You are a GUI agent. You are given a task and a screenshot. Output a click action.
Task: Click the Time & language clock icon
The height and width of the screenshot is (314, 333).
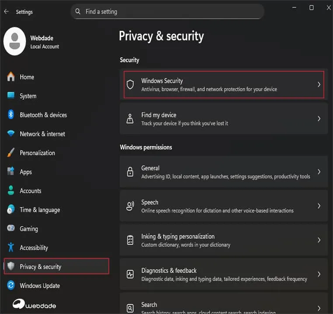[x=11, y=209]
